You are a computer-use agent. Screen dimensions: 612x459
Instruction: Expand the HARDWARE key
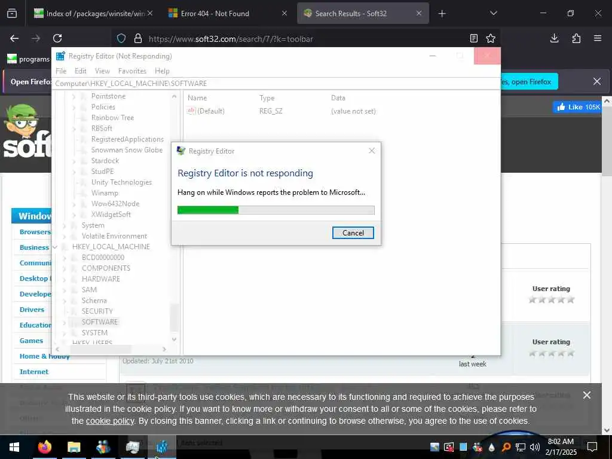pos(65,279)
